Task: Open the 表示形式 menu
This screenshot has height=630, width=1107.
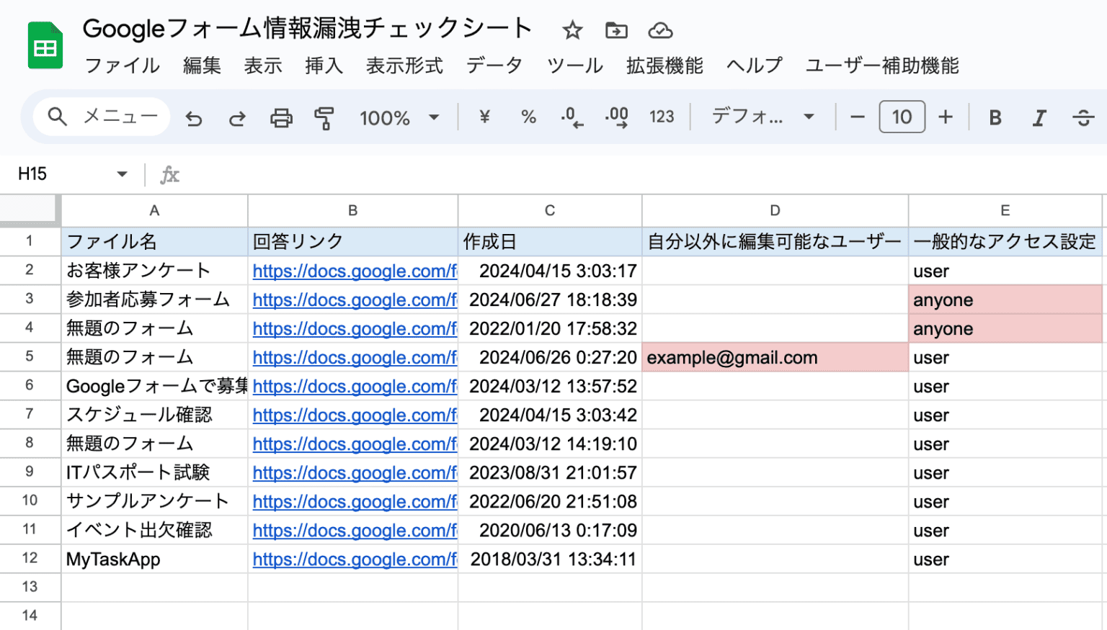Action: point(404,66)
